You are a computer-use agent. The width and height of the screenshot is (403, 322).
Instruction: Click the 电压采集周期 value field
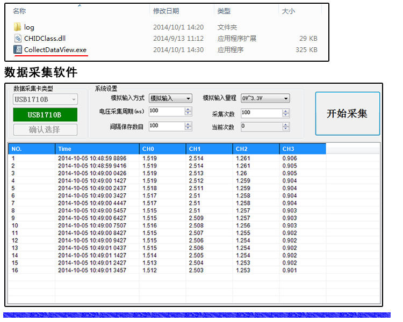[x=167, y=111]
